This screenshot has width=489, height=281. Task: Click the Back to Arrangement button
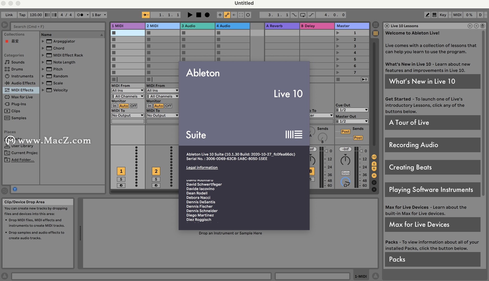pyautogui.click(x=364, y=80)
